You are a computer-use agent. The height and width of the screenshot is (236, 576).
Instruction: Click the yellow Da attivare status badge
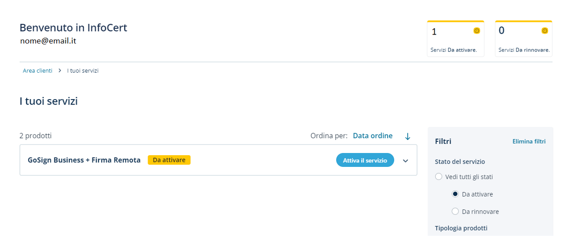(169, 160)
